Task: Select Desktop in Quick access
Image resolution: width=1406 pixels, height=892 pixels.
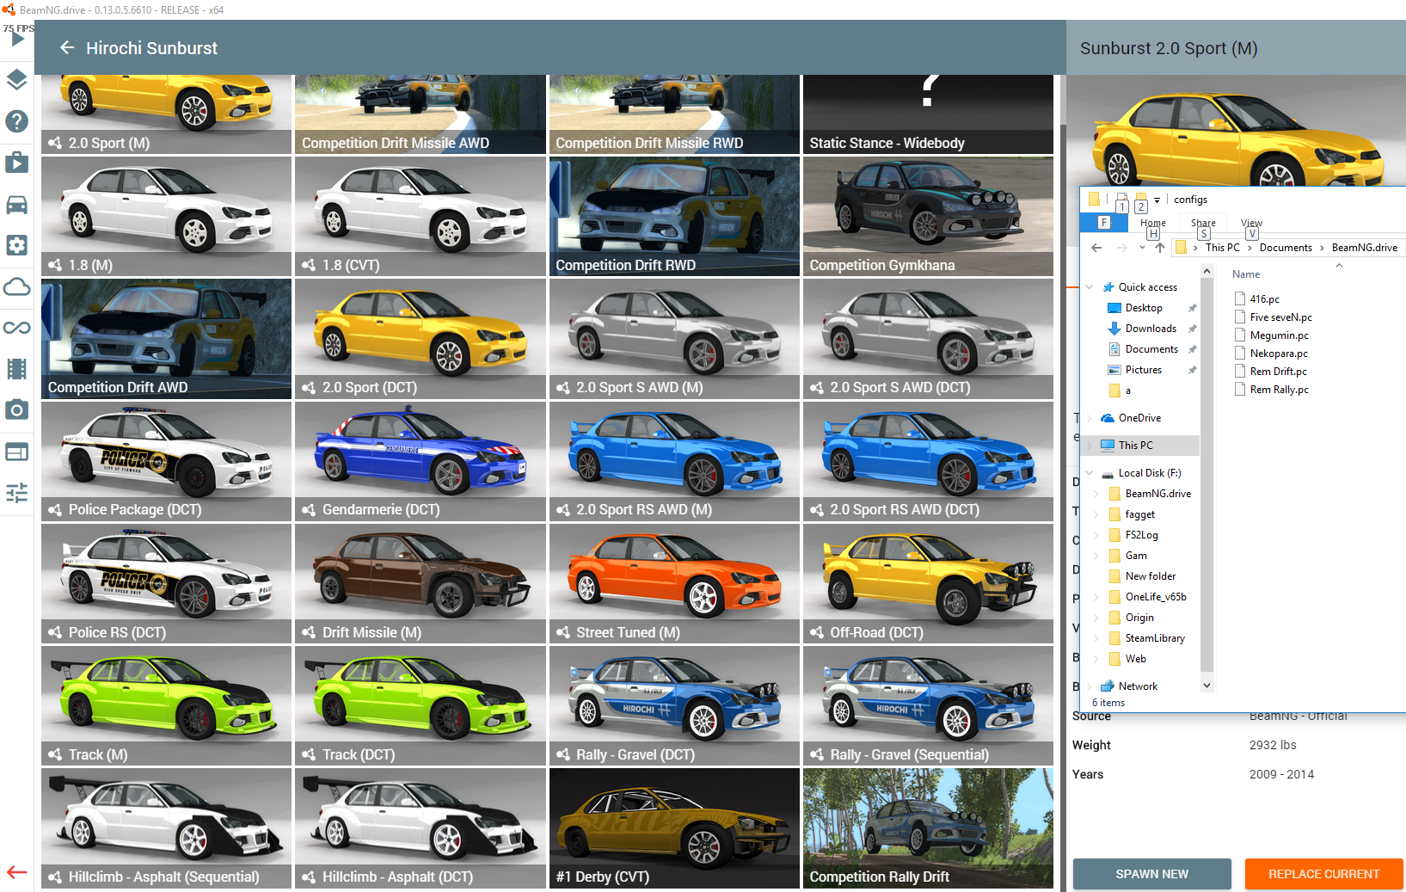Action: (x=1144, y=308)
